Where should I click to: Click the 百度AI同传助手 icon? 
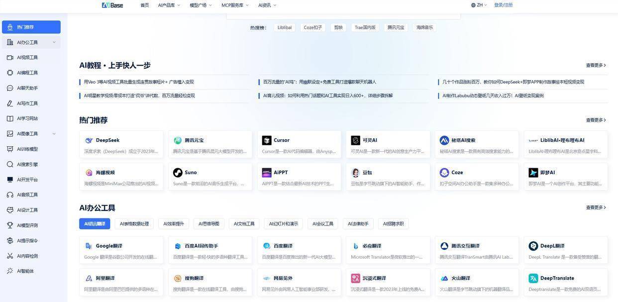pyautogui.click(x=178, y=246)
